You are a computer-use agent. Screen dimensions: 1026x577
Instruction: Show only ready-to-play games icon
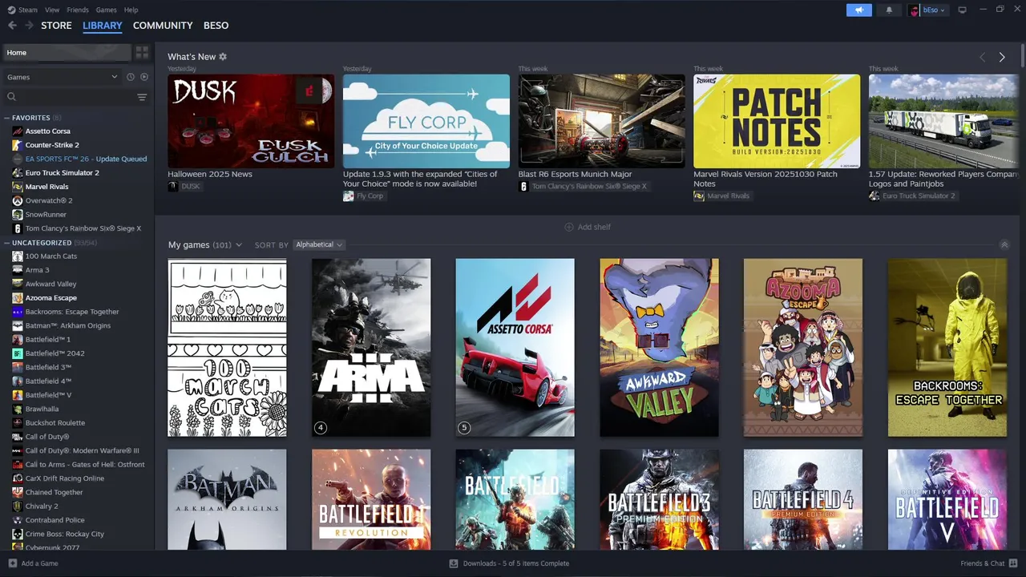(144, 77)
